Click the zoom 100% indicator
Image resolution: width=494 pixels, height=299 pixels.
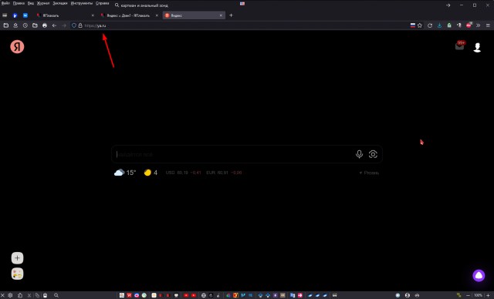click(478, 295)
